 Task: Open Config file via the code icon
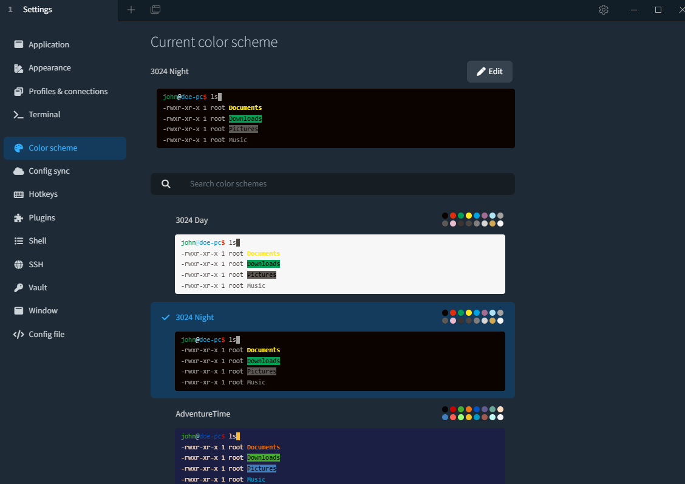click(18, 334)
